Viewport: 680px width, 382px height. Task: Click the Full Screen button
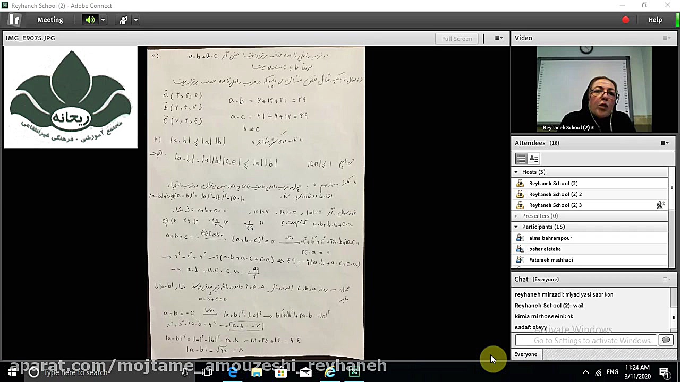pos(457,38)
